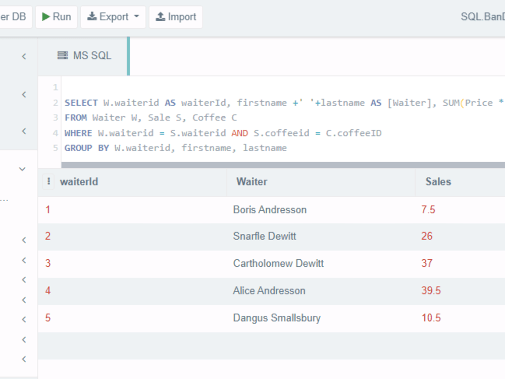Click the bottom-most sidebar chevron
The height and width of the screenshot is (379, 505).
coord(23,359)
